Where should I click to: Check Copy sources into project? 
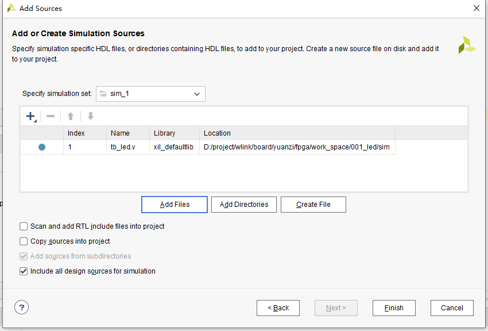[24, 241]
